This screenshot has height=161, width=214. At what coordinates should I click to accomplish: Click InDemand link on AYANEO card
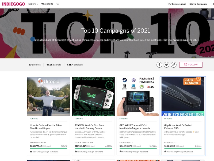[99, 152]
